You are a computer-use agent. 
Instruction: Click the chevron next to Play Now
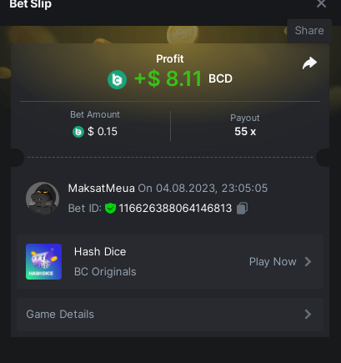point(308,262)
